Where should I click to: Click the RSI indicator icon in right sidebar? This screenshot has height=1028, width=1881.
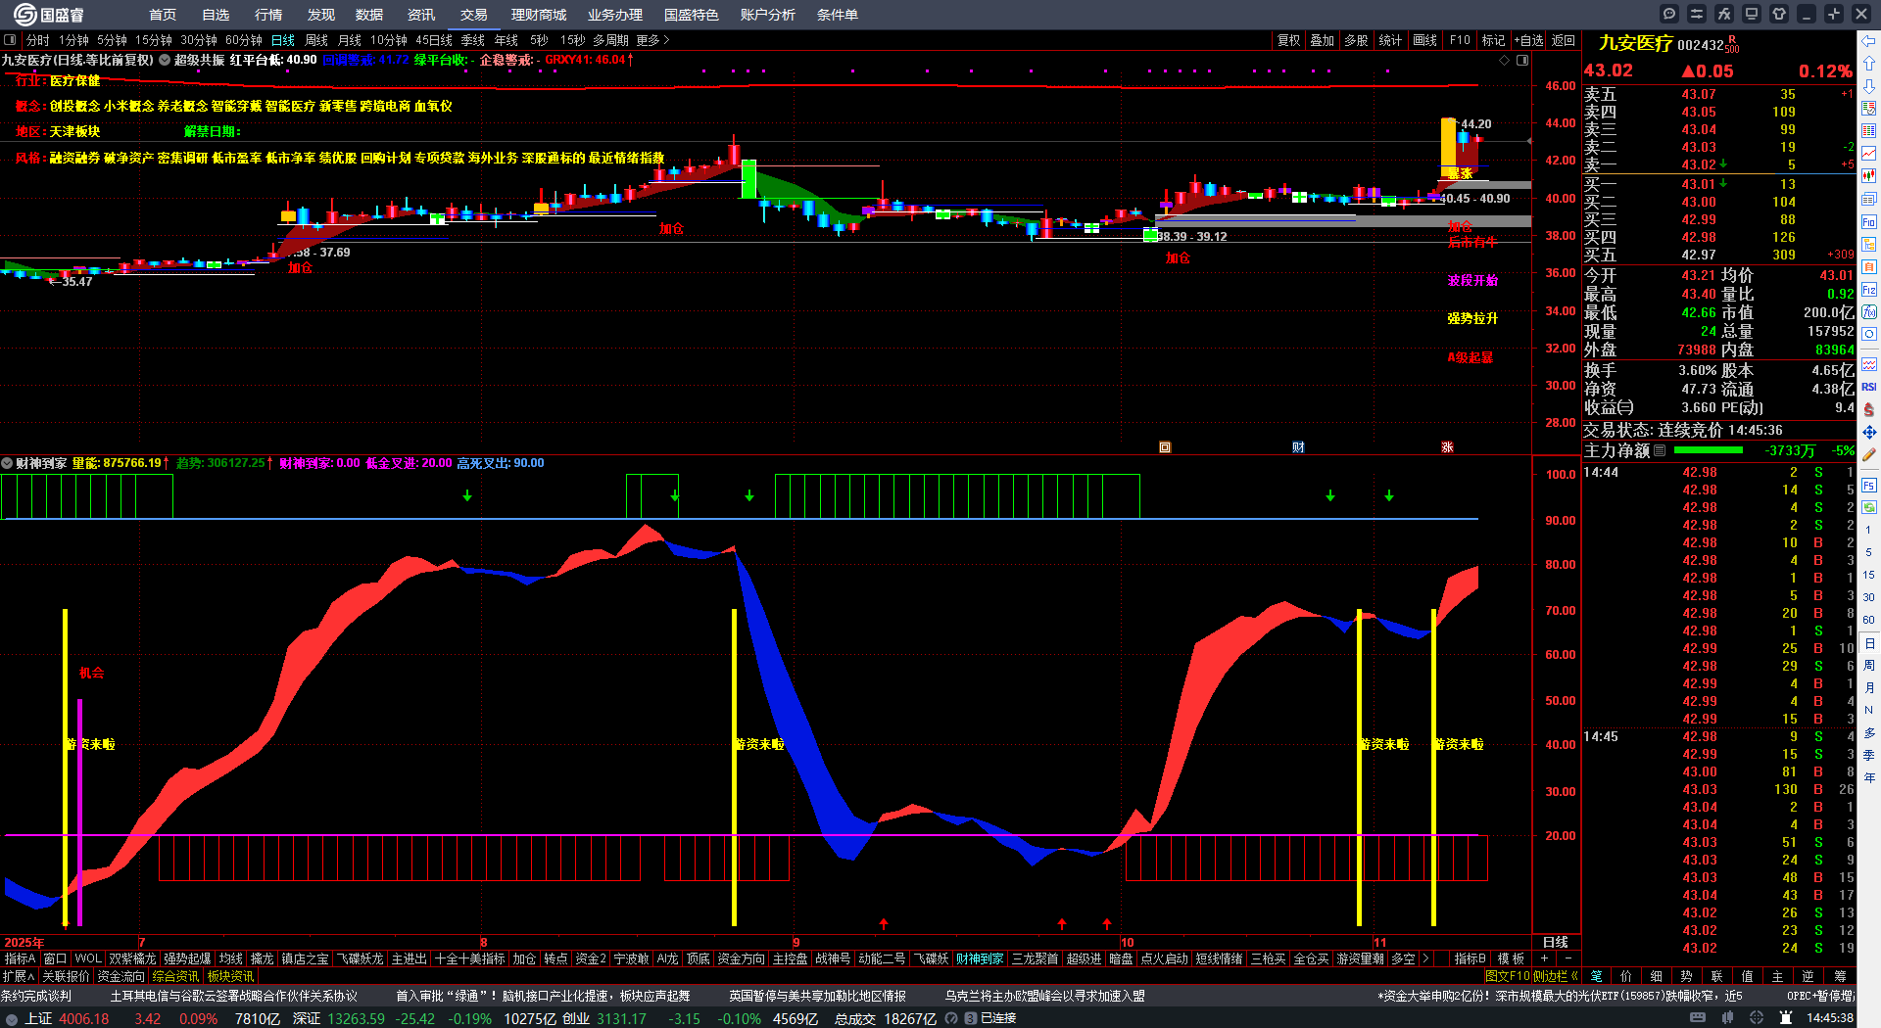[1869, 387]
